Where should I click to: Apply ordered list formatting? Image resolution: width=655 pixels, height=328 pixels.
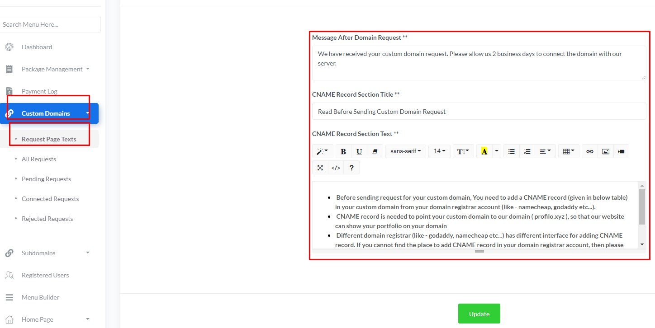[527, 151]
